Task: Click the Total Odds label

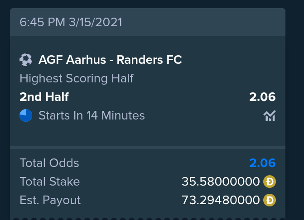Action: (x=49, y=163)
